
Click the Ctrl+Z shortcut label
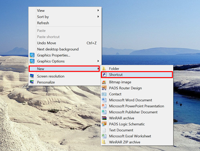point(91,43)
